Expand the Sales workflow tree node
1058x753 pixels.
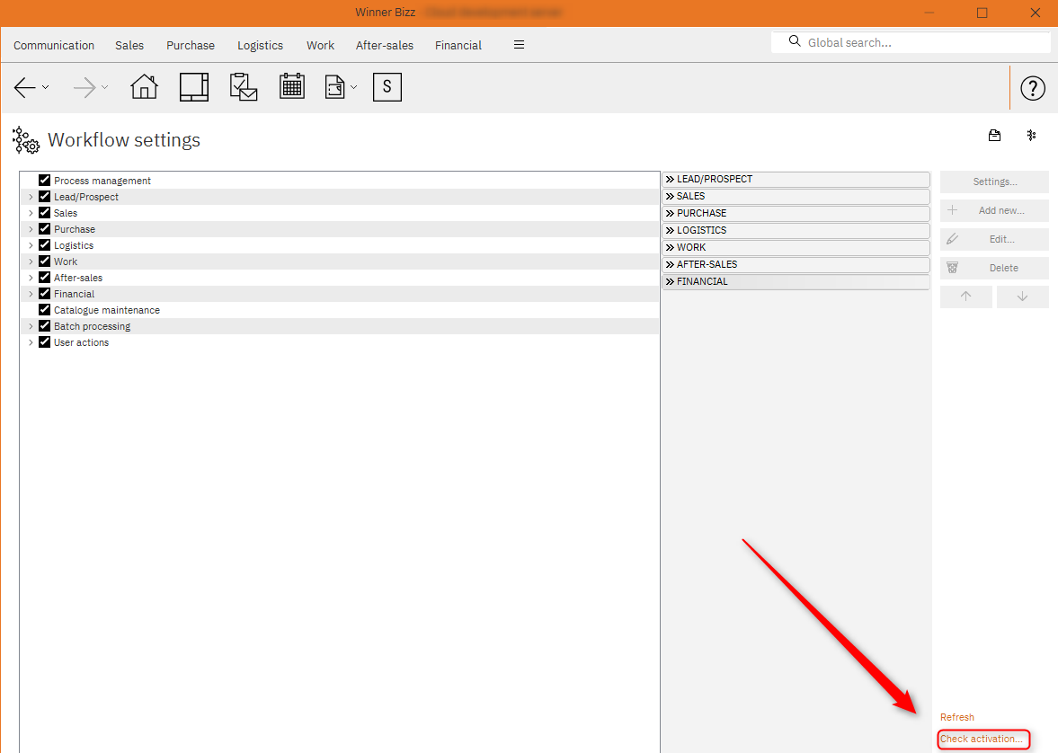coord(31,212)
